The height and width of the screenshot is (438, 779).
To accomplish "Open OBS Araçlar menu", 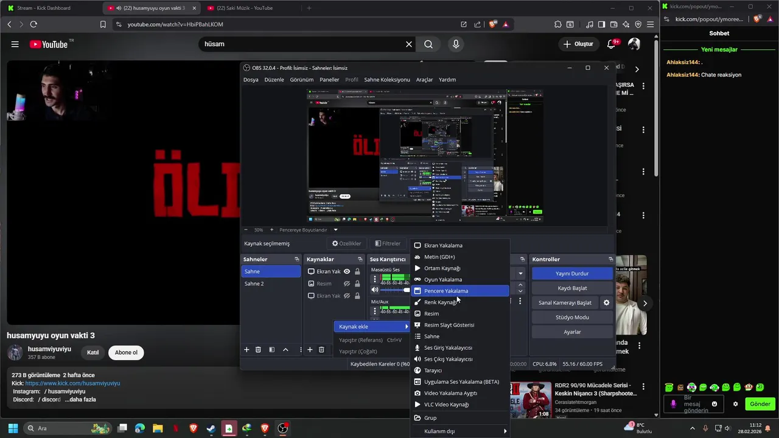I will [424, 80].
